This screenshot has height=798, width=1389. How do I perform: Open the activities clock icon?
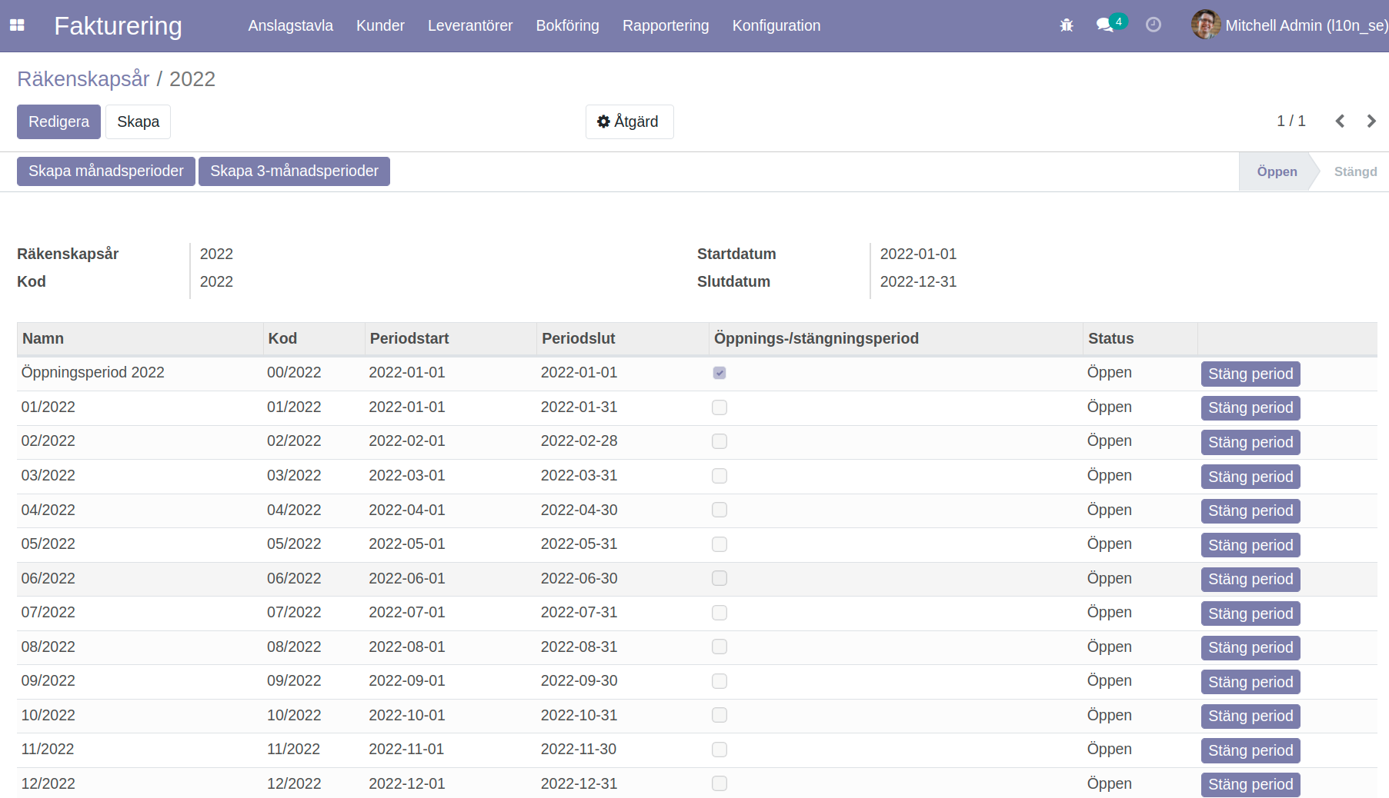(x=1153, y=25)
